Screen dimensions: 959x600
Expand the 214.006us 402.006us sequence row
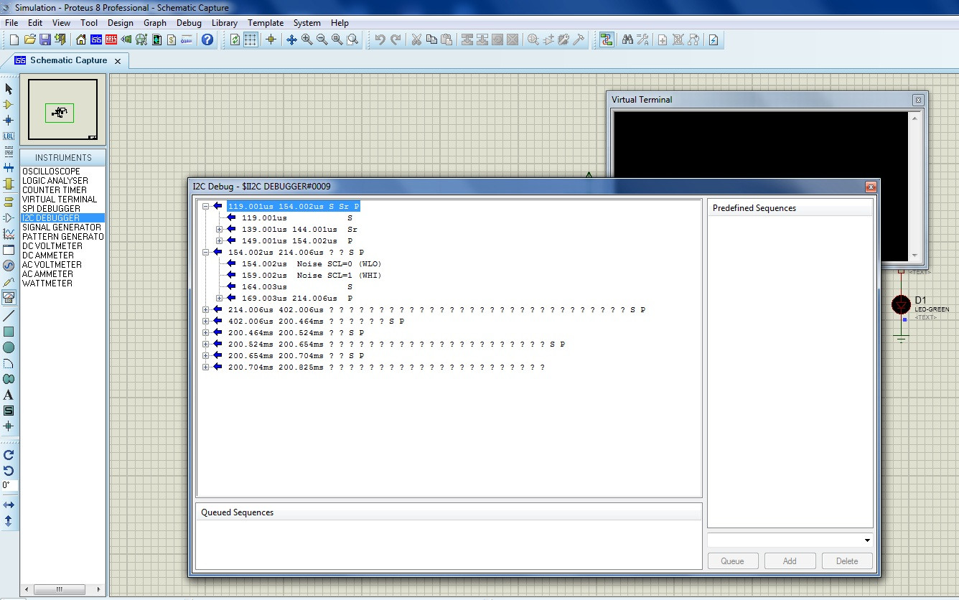click(205, 309)
